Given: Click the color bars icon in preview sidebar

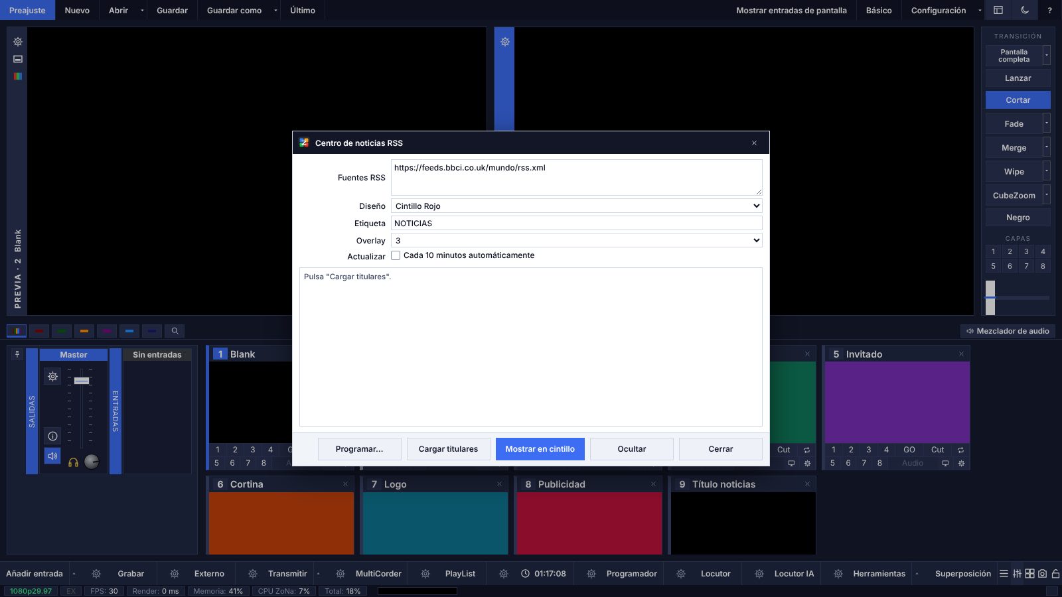Looking at the screenshot, I should point(18,76).
